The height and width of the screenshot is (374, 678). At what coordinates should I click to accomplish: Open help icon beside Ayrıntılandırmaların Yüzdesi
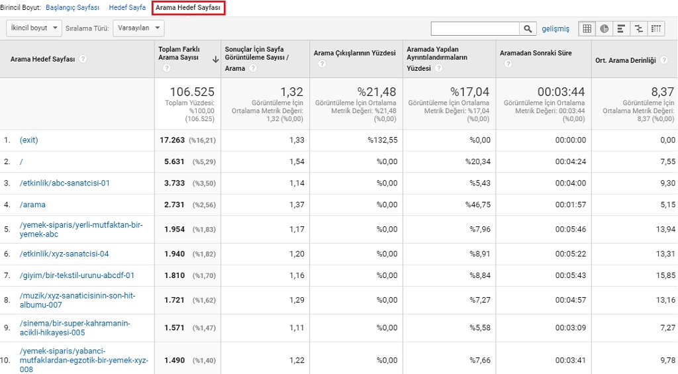(438, 68)
